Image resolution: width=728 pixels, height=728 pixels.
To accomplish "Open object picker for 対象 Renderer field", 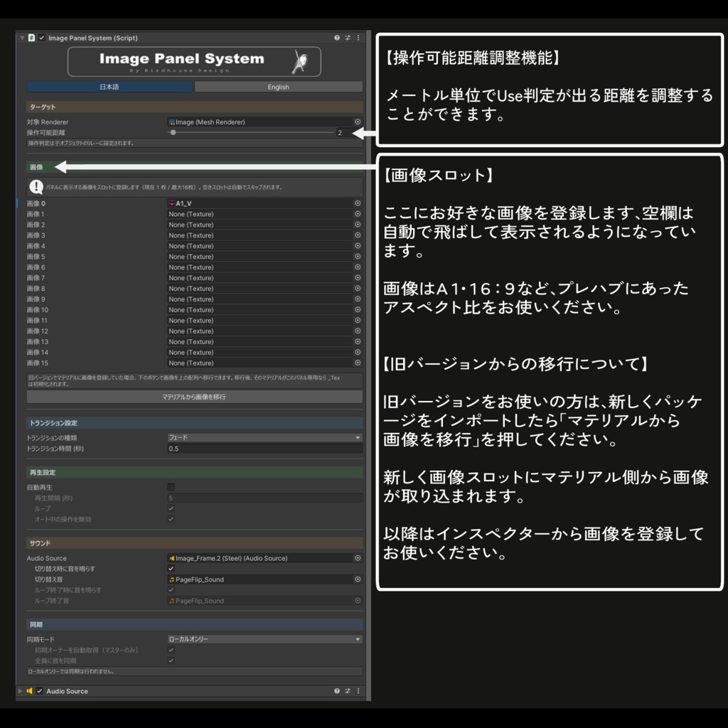I will (x=358, y=122).
